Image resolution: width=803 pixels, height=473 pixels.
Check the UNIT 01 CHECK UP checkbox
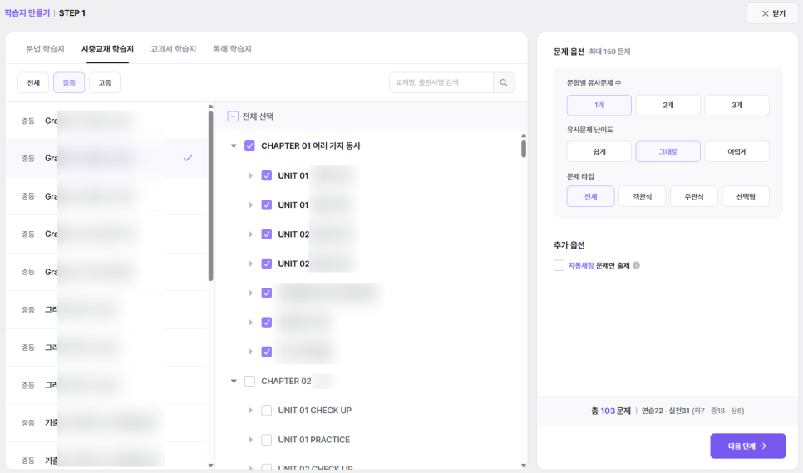[266, 411]
